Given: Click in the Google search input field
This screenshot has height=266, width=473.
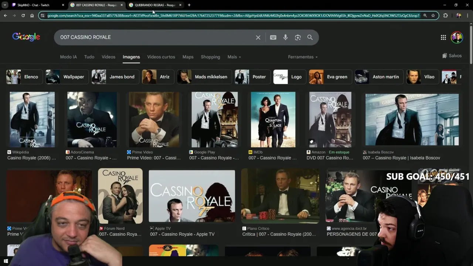Looking at the screenshot, I should pos(155,37).
